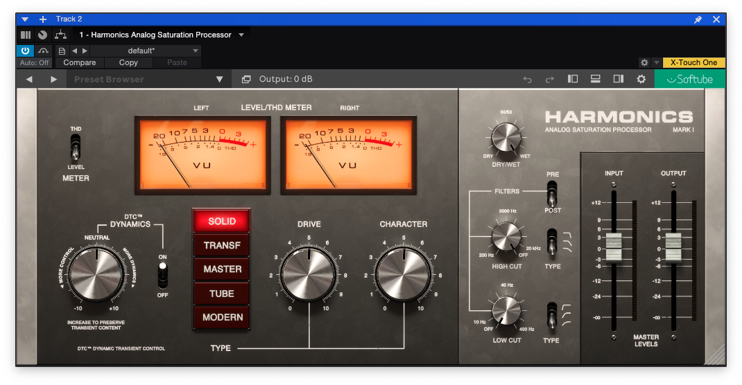Expand the Track 2 title dropdown triangle

click(x=25, y=19)
